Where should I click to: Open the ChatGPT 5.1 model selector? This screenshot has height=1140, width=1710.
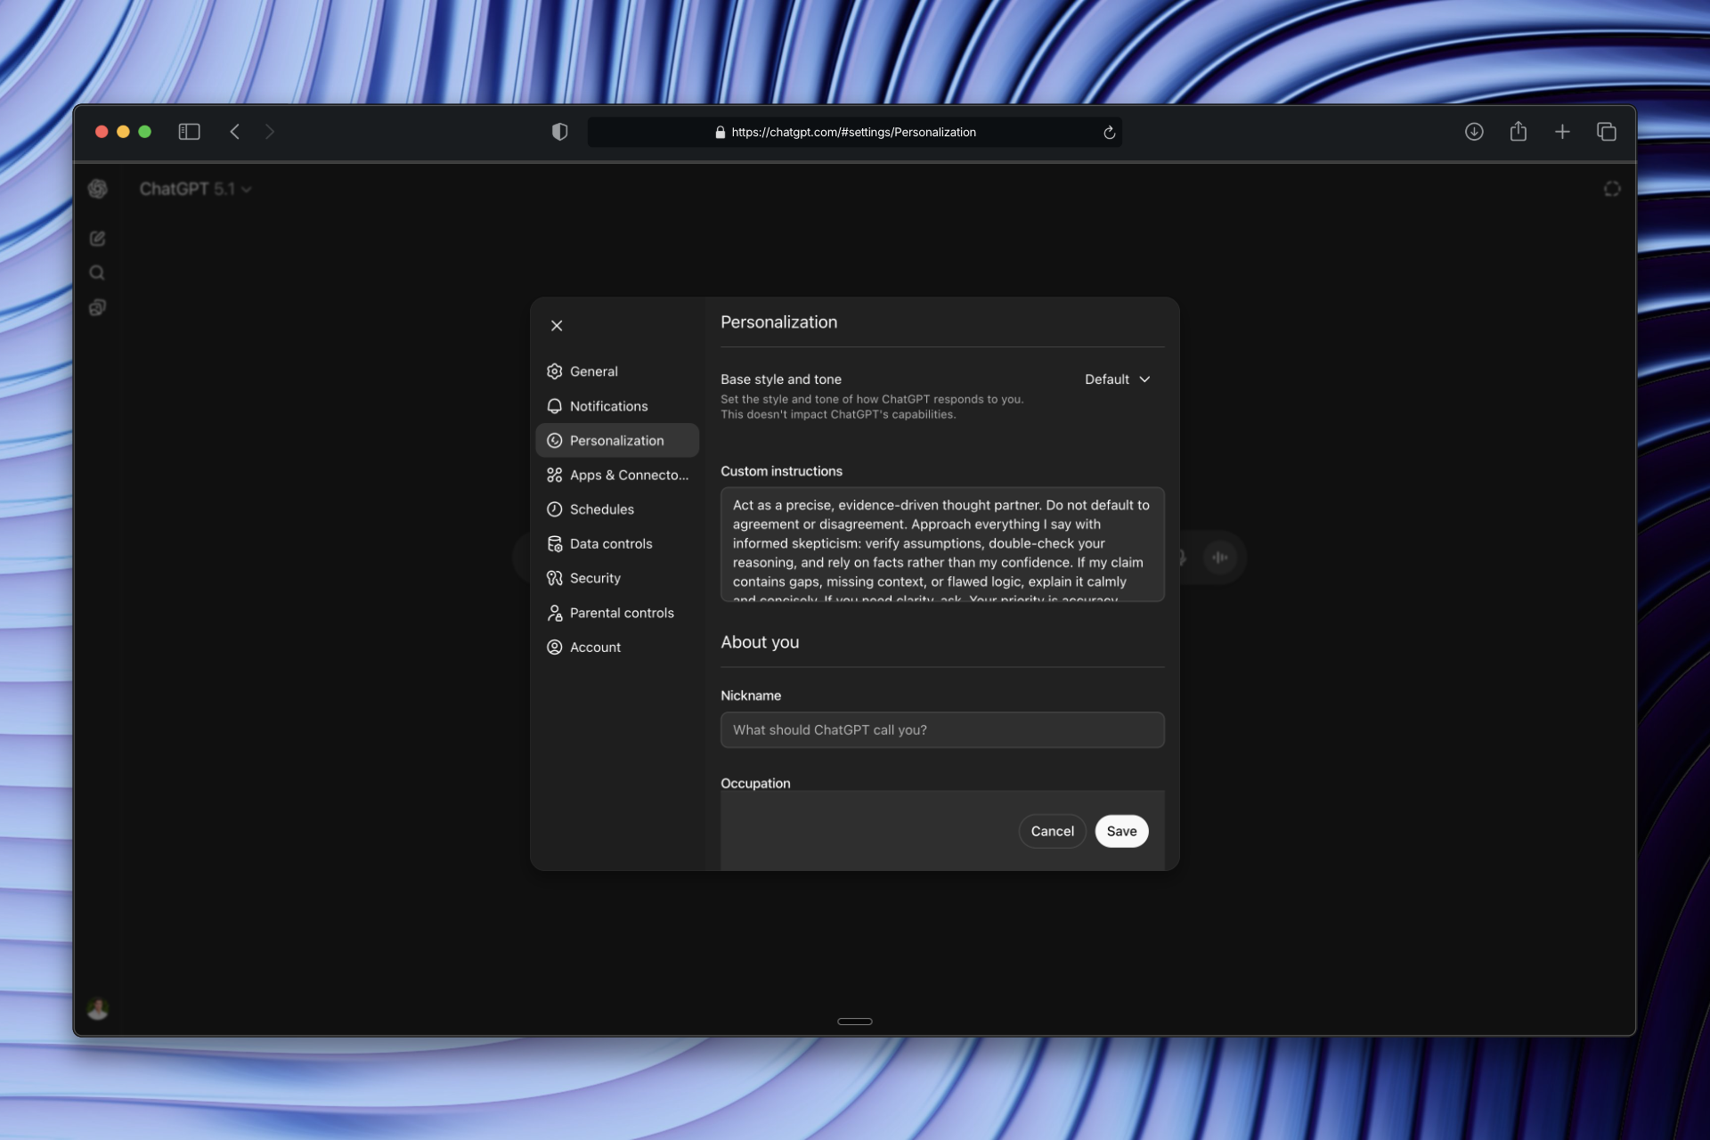click(196, 189)
